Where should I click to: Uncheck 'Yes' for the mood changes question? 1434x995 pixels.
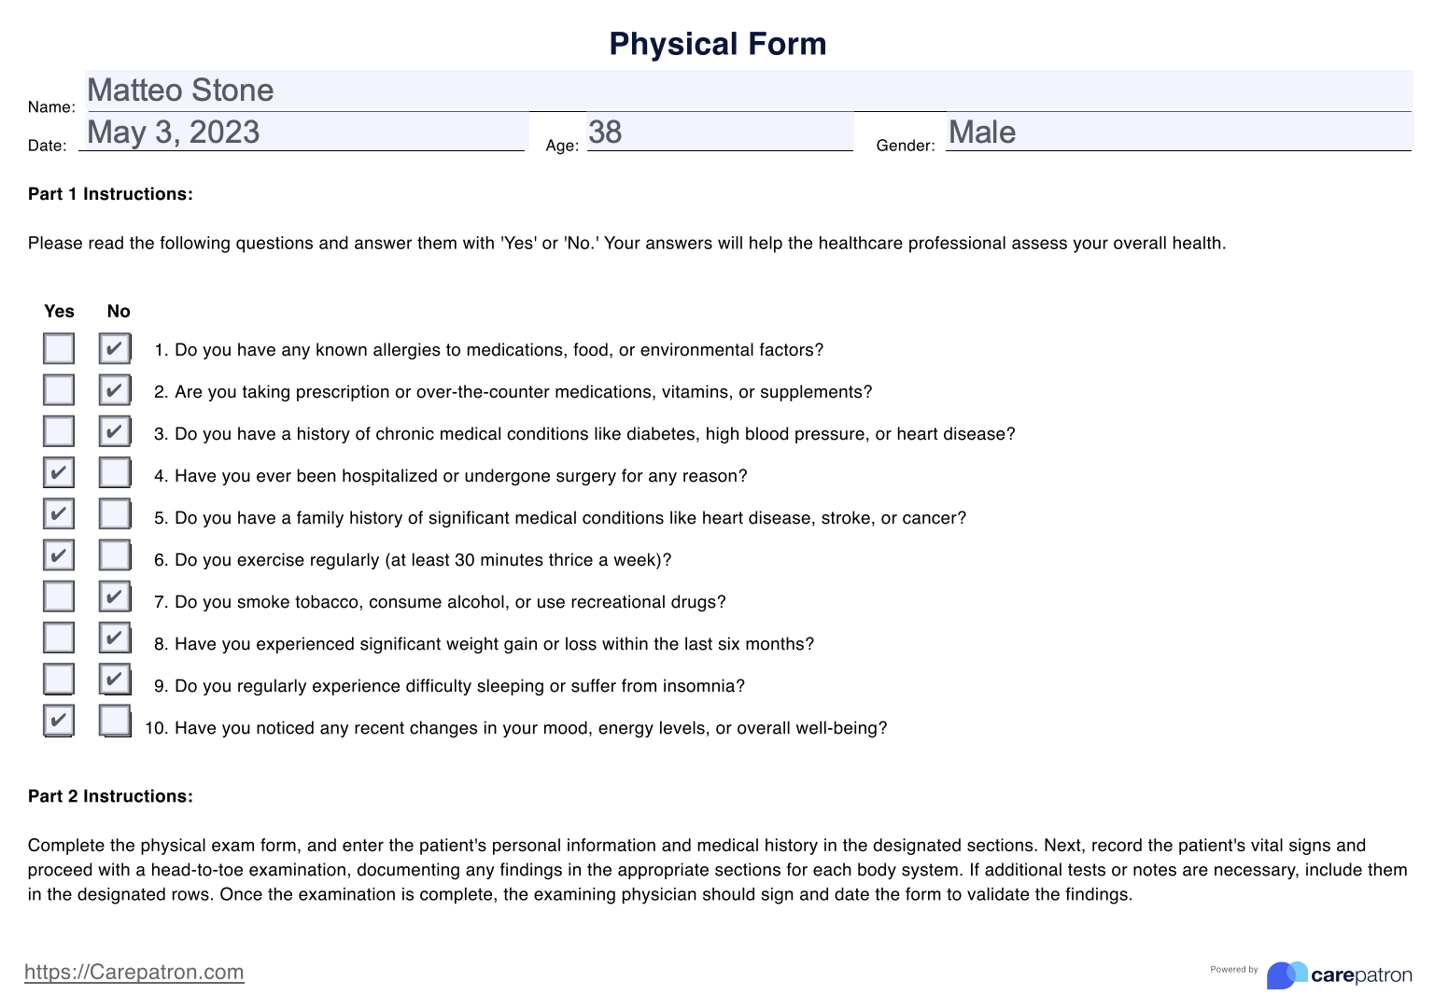59,720
